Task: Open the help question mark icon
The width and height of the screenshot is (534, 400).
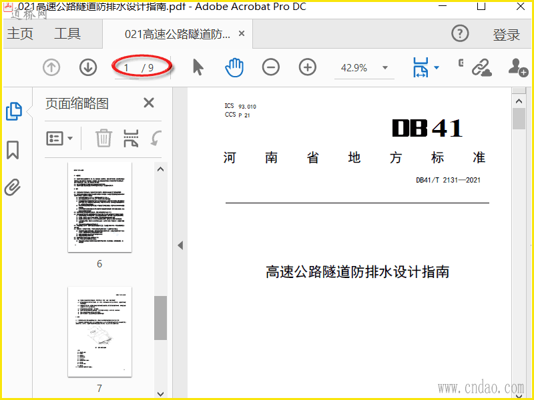Action: 460,34
